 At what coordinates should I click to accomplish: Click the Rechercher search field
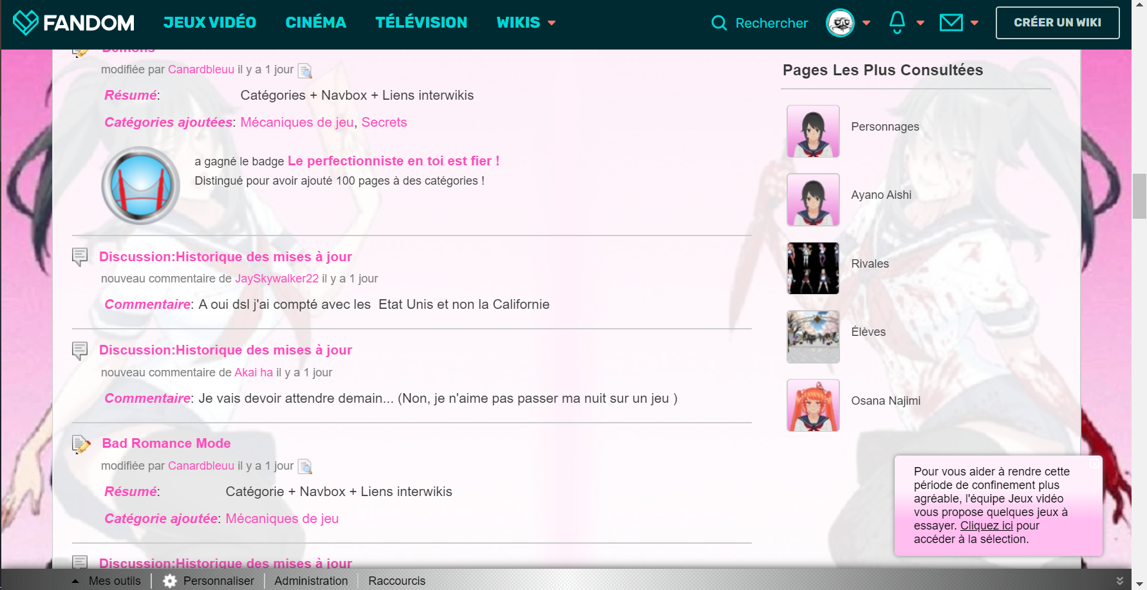click(x=772, y=23)
